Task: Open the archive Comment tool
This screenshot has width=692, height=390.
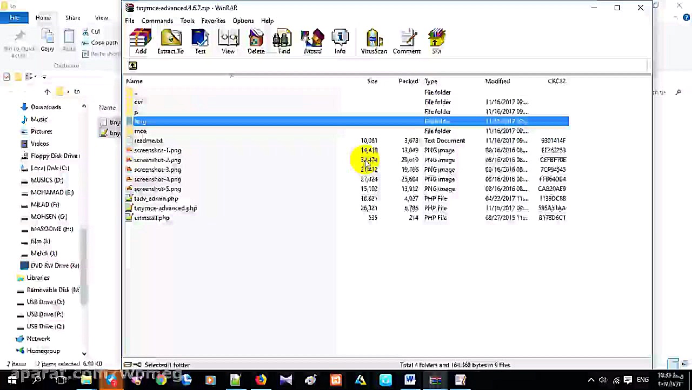Action: [x=407, y=42]
